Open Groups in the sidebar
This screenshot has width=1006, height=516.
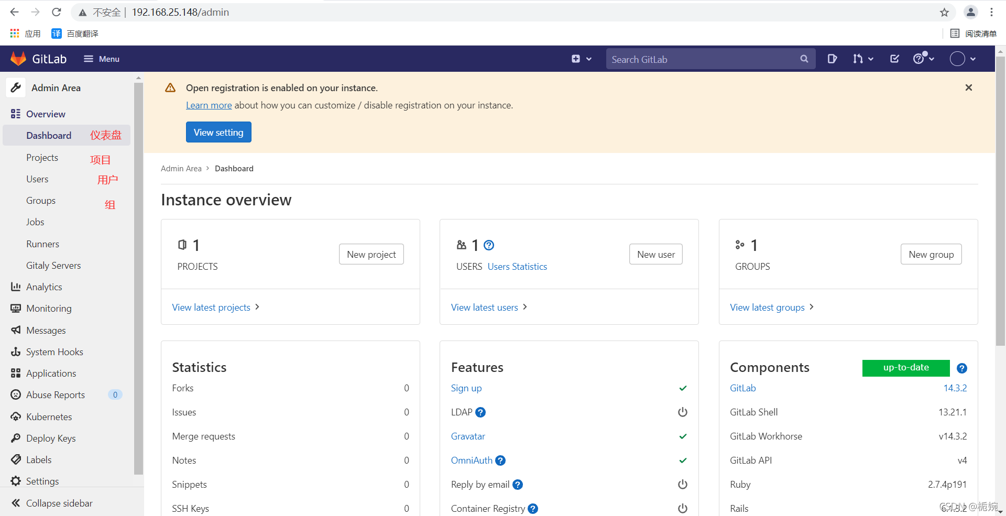(41, 201)
